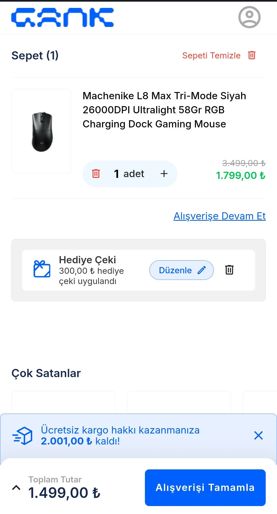Open the user profile account icon
The image size is (277, 514).
pos(249,17)
